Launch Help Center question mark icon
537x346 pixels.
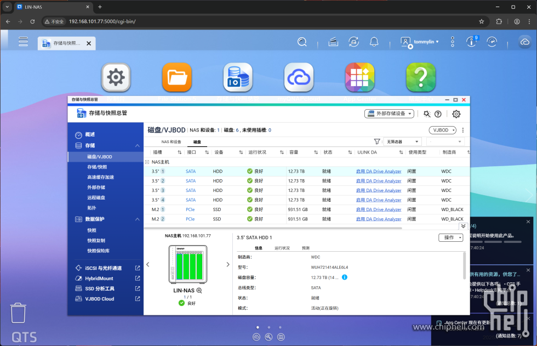tap(421, 77)
